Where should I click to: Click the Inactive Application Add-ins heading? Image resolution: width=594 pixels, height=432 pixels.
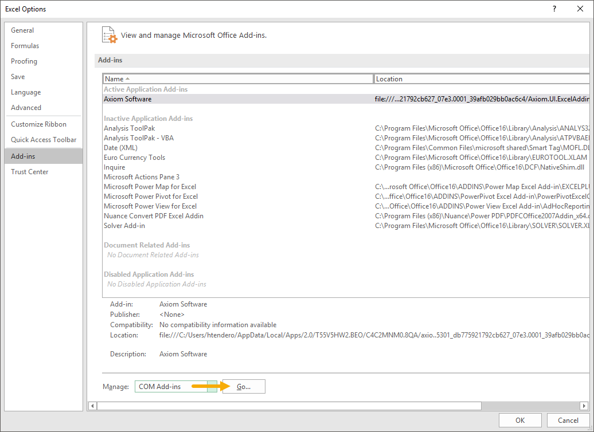[x=148, y=119]
